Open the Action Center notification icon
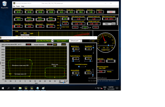This screenshot has width=165, height=107. [x=117, y=88]
